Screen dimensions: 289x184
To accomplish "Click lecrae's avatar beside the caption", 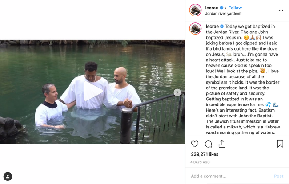I will (195, 28).
